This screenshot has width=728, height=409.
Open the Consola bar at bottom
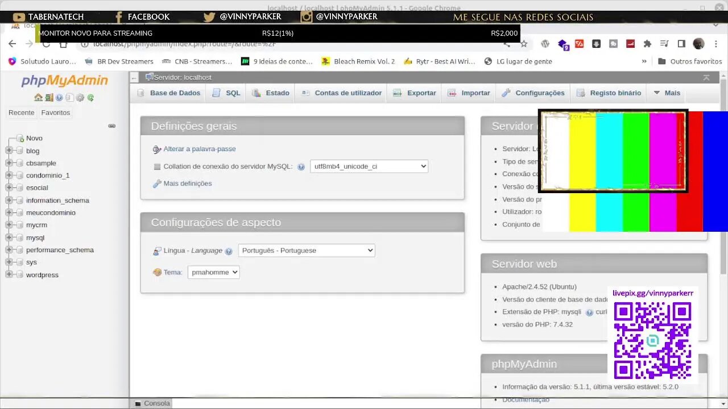[152, 403]
